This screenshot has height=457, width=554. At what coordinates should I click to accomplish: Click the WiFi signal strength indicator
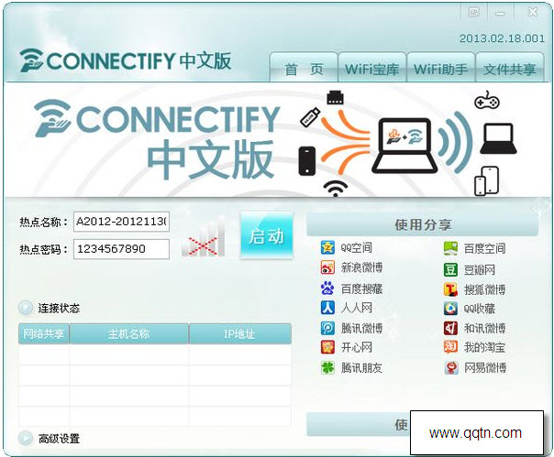205,236
